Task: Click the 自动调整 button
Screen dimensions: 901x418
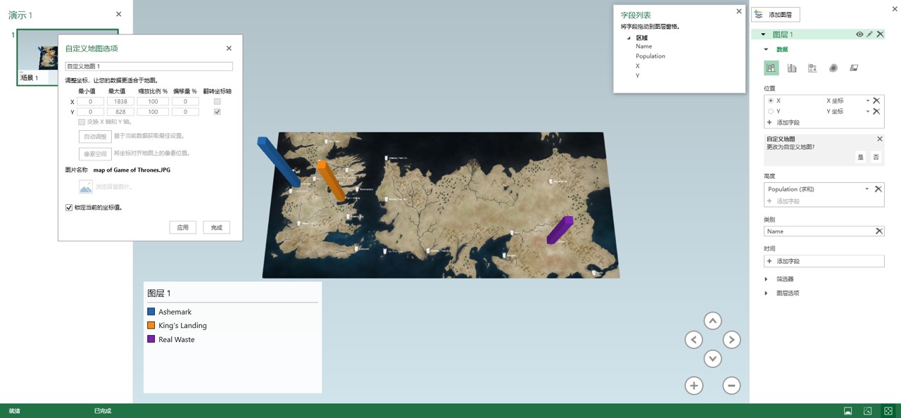Action: pyautogui.click(x=95, y=137)
